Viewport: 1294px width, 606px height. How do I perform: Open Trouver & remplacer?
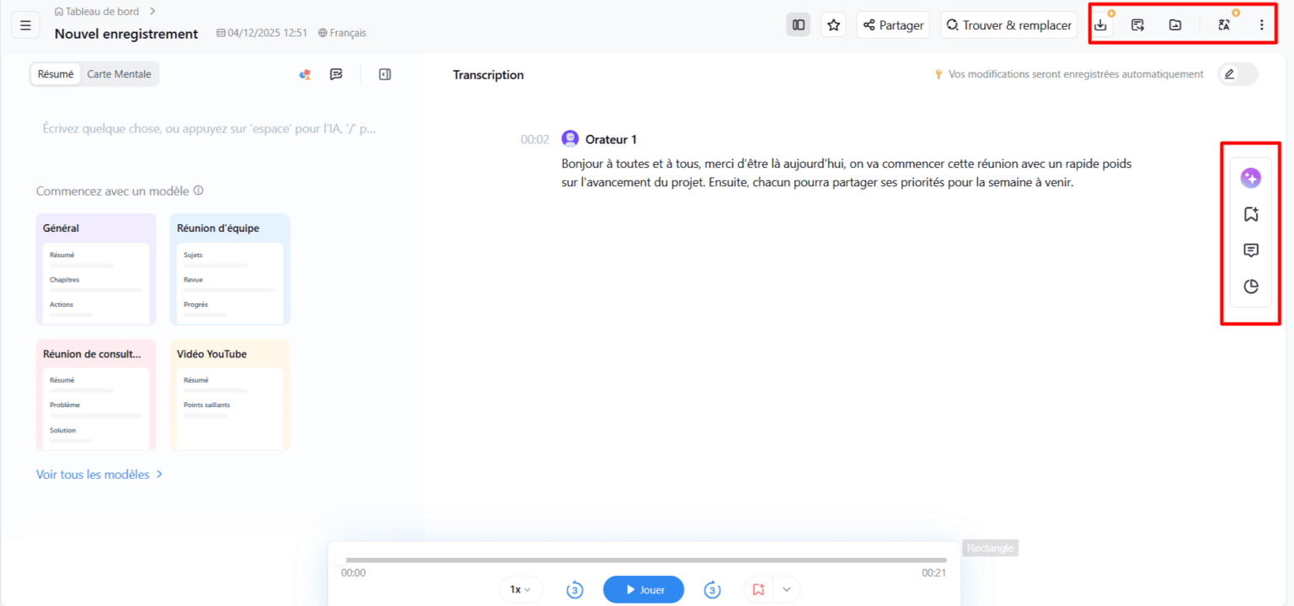1008,24
